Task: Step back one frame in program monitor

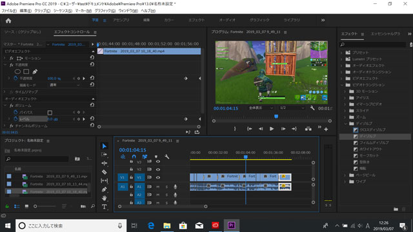Action: pyautogui.click(x=261, y=129)
